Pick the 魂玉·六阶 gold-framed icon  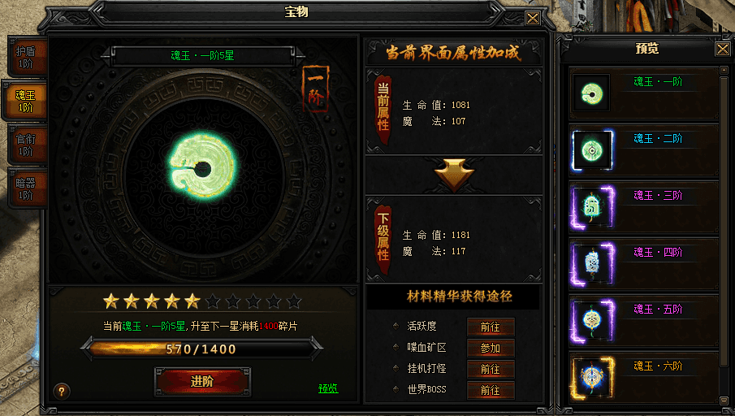592,378
